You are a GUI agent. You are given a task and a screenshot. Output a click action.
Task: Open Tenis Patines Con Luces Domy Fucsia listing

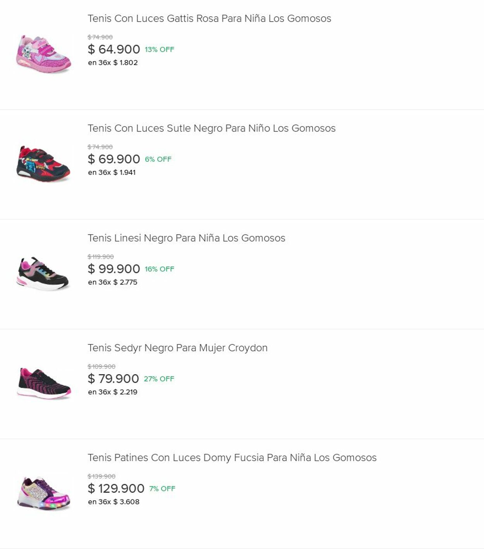point(232,458)
